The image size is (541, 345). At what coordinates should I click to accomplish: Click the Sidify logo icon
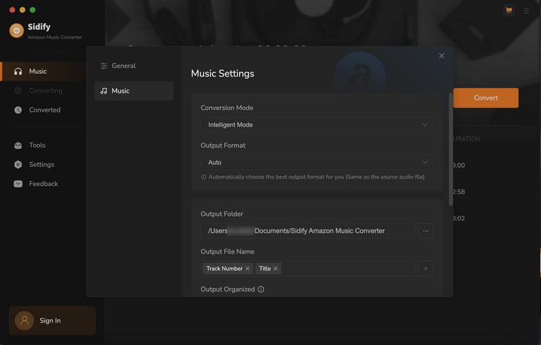click(16, 30)
